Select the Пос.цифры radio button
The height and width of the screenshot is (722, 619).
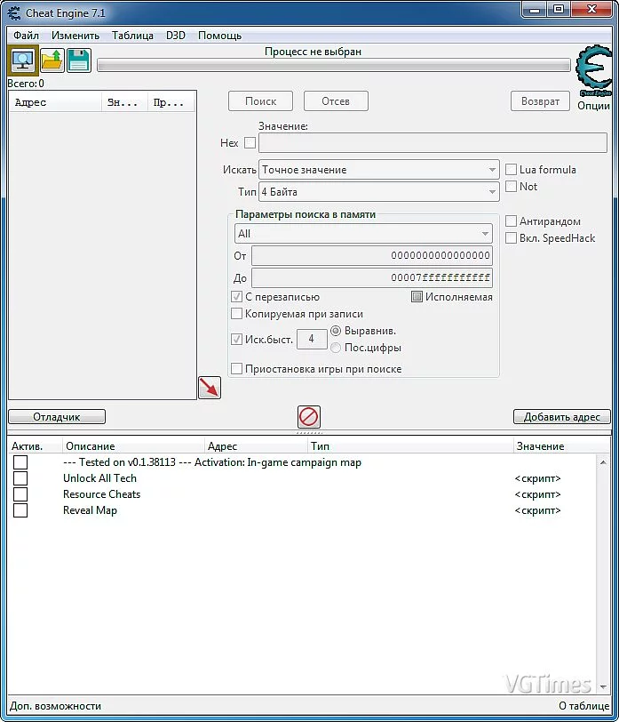[336, 348]
